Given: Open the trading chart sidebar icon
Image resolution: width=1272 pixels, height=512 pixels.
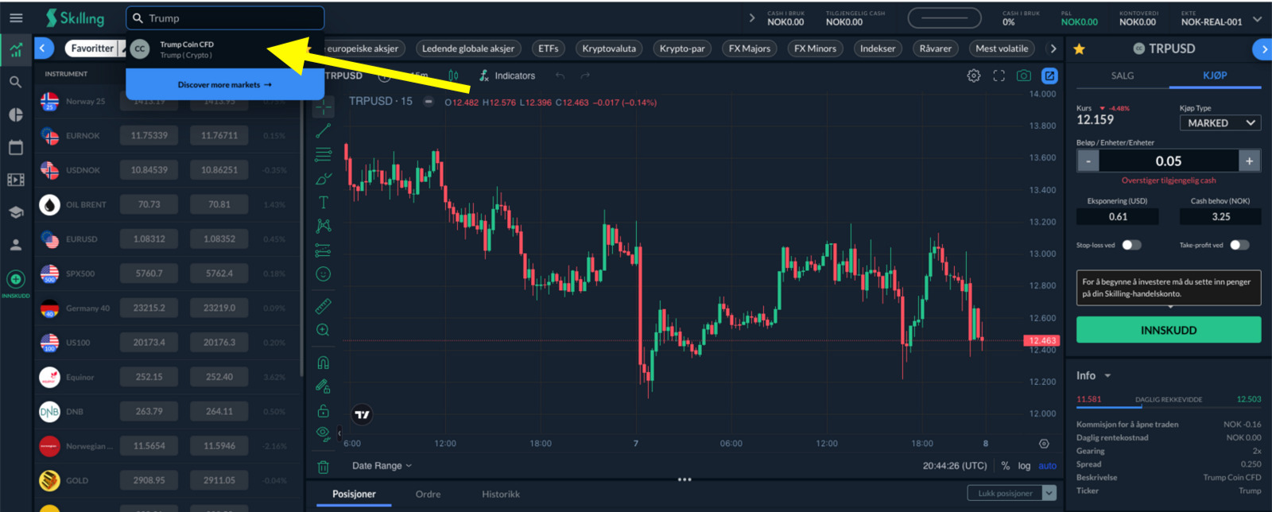Looking at the screenshot, I should click(16, 50).
